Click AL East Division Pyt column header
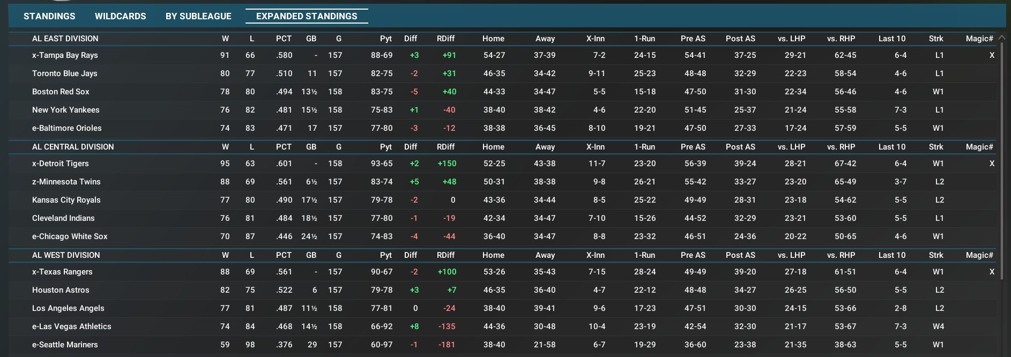 pos(385,39)
